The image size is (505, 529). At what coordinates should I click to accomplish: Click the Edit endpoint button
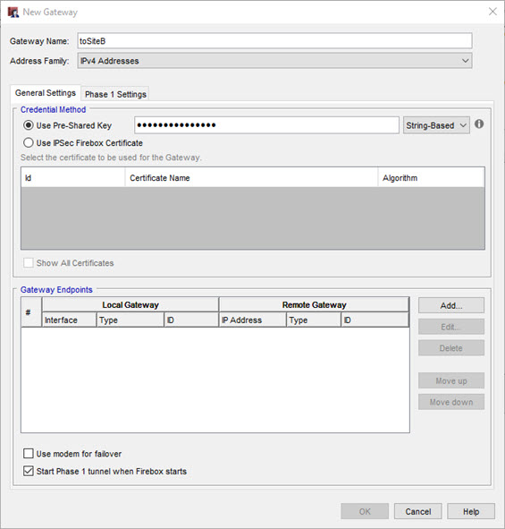tap(451, 327)
